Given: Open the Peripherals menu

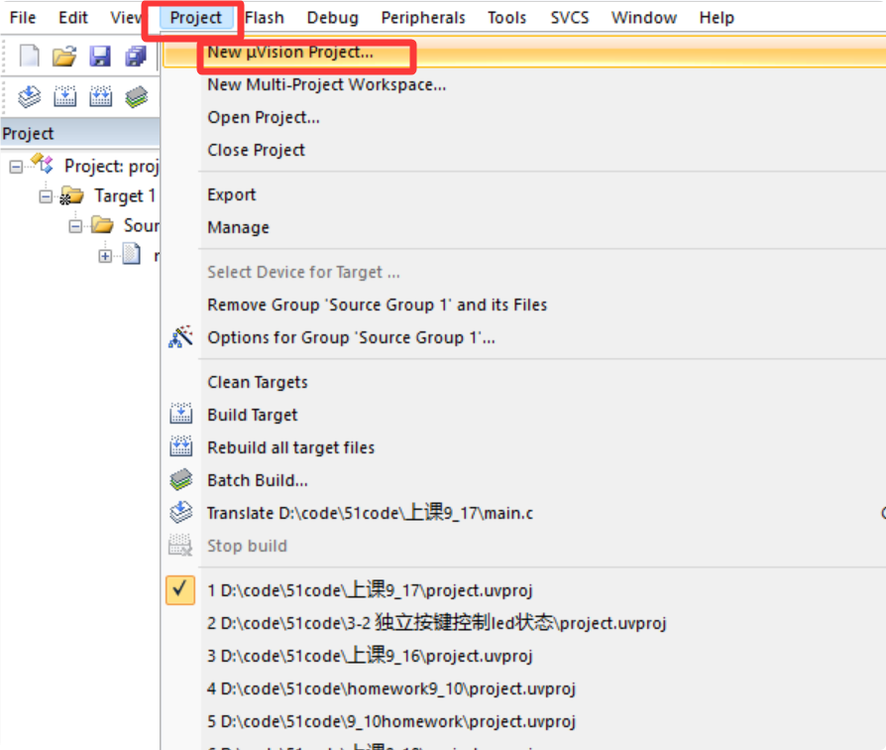Looking at the screenshot, I should pyautogui.click(x=422, y=18).
